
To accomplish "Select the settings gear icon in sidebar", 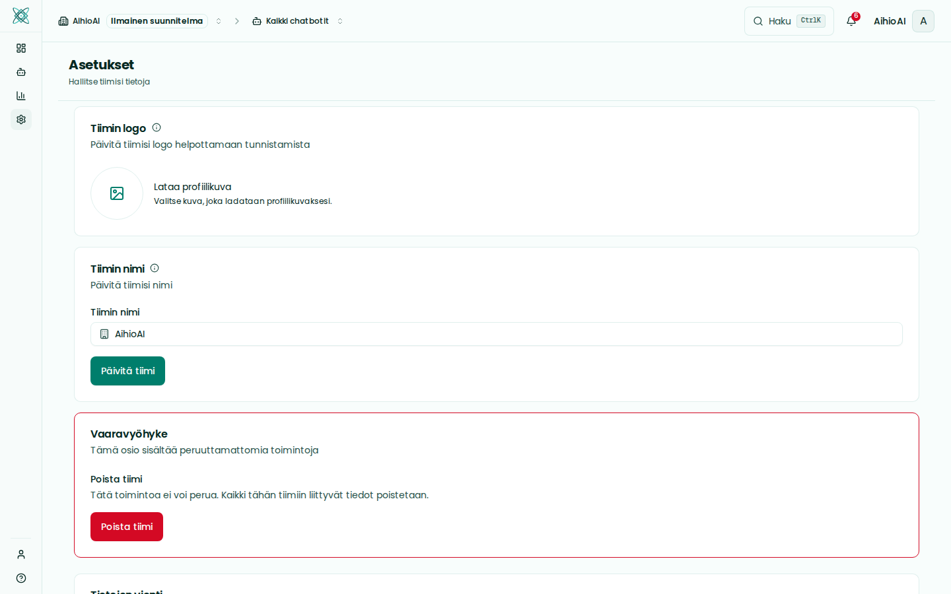I will [x=21, y=119].
